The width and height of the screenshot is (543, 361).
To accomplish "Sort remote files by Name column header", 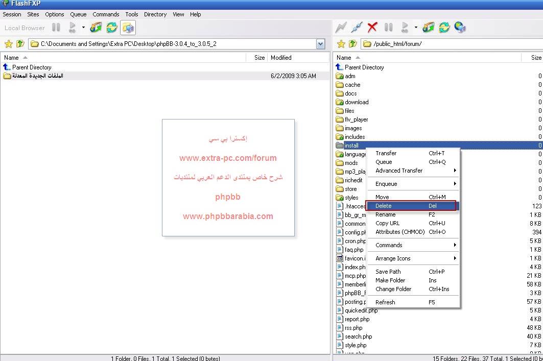I will pos(427,58).
